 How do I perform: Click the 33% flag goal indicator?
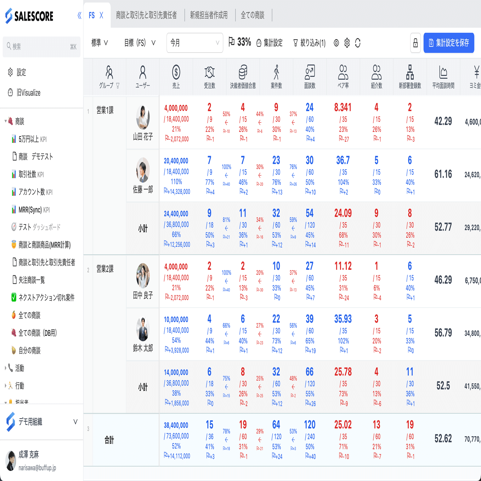(x=240, y=42)
